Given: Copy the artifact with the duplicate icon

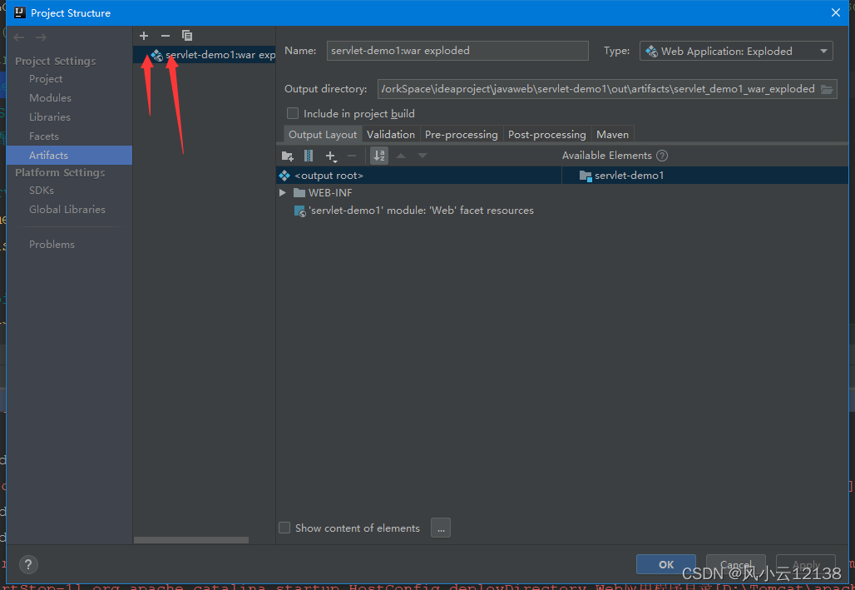Looking at the screenshot, I should pyautogui.click(x=187, y=36).
